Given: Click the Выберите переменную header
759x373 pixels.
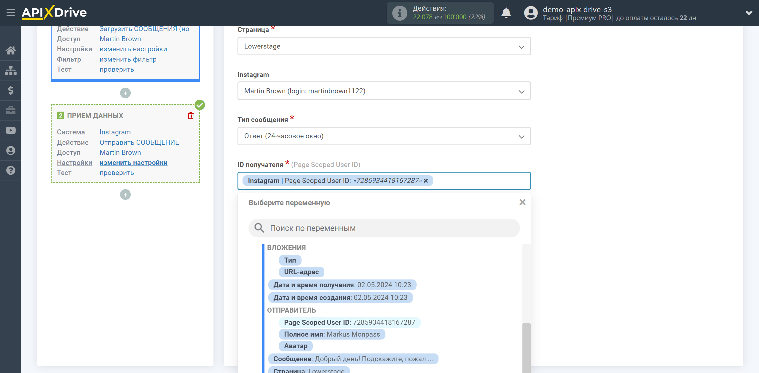Looking at the screenshot, I should tap(289, 203).
